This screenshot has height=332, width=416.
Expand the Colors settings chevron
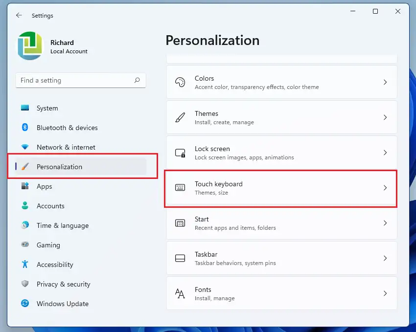[385, 82]
